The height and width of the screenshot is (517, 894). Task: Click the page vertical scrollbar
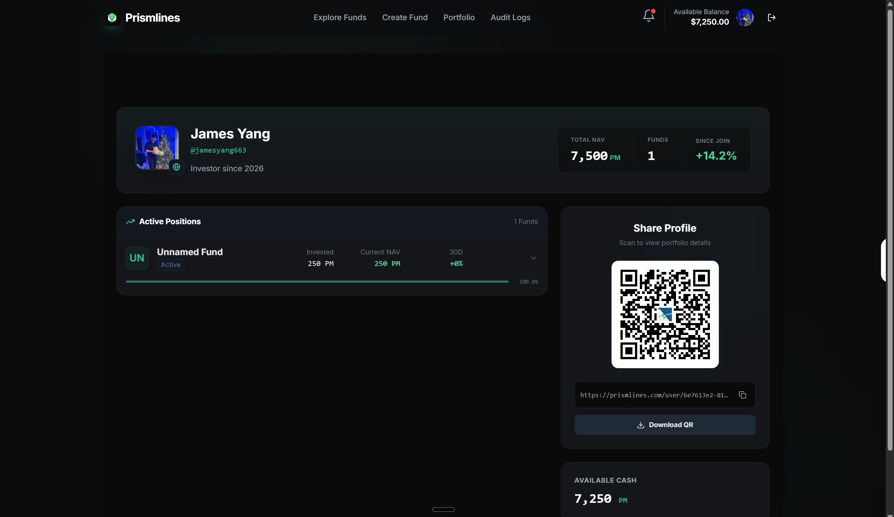pyautogui.click(x=890, y=224)
